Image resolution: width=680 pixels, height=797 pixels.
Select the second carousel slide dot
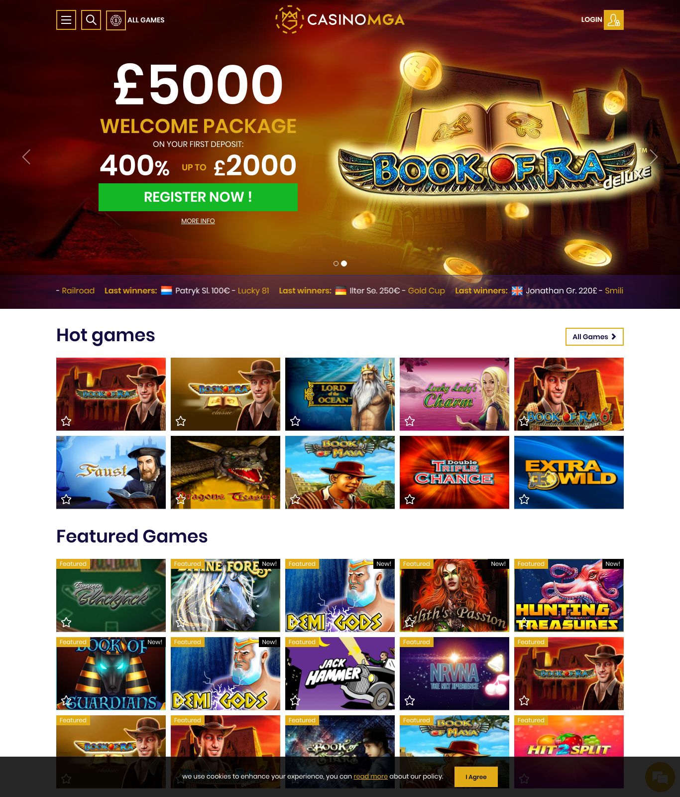tap(344, 264)
